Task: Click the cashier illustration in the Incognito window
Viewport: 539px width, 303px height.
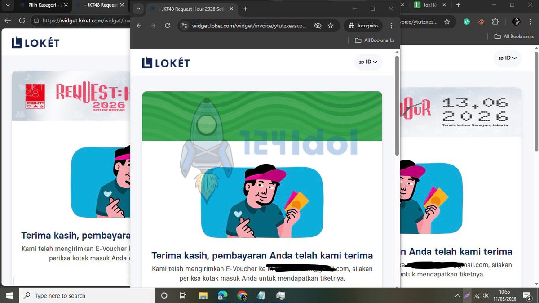Action: tap(262, 201)
